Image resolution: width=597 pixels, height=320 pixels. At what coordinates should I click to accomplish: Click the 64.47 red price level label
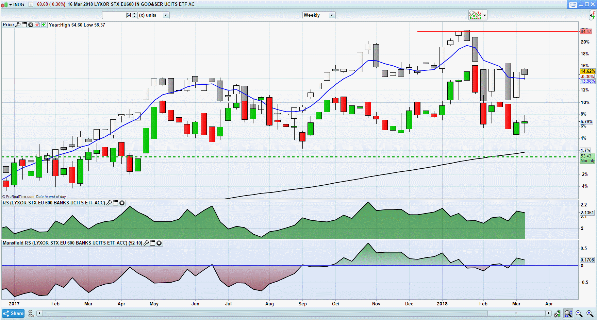[586, 31]
